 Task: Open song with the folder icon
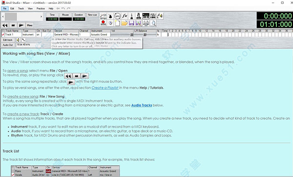(x=125, y=23)
